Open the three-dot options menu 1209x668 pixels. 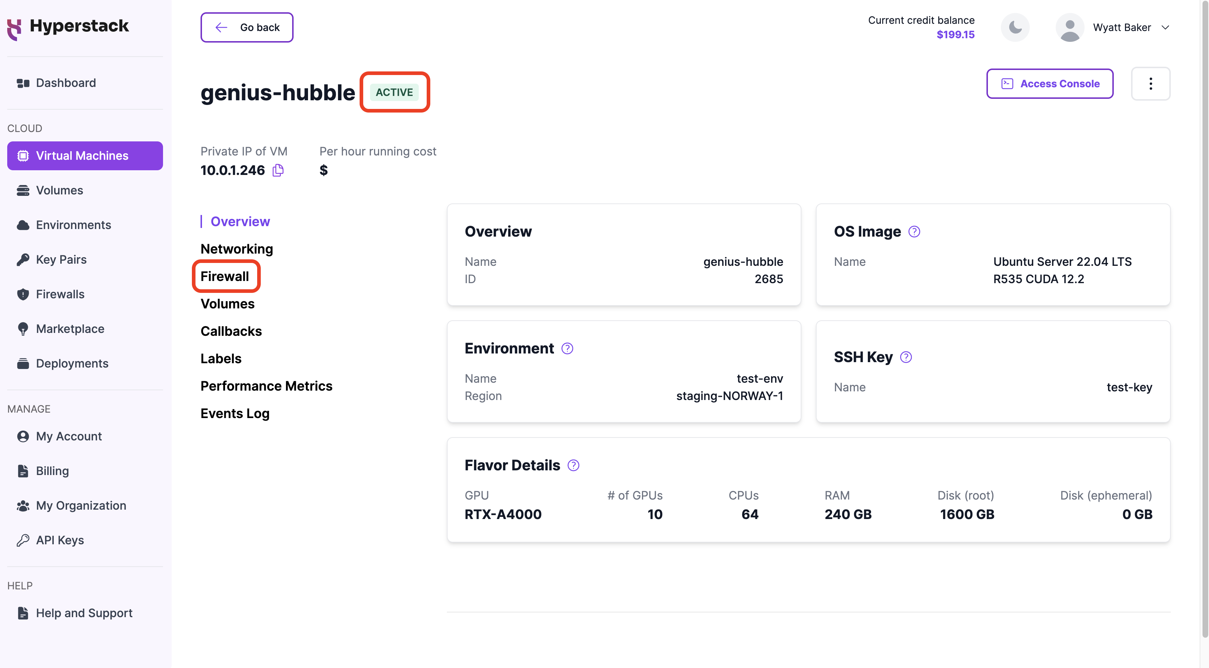(1150, 83)
